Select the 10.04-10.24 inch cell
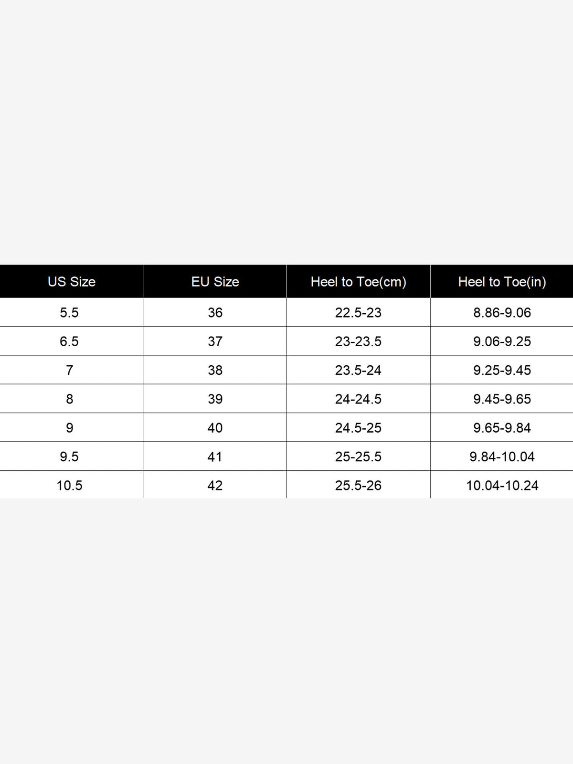Image resolution: width=573 pixels, height=764 pixels. pos(502,485)
